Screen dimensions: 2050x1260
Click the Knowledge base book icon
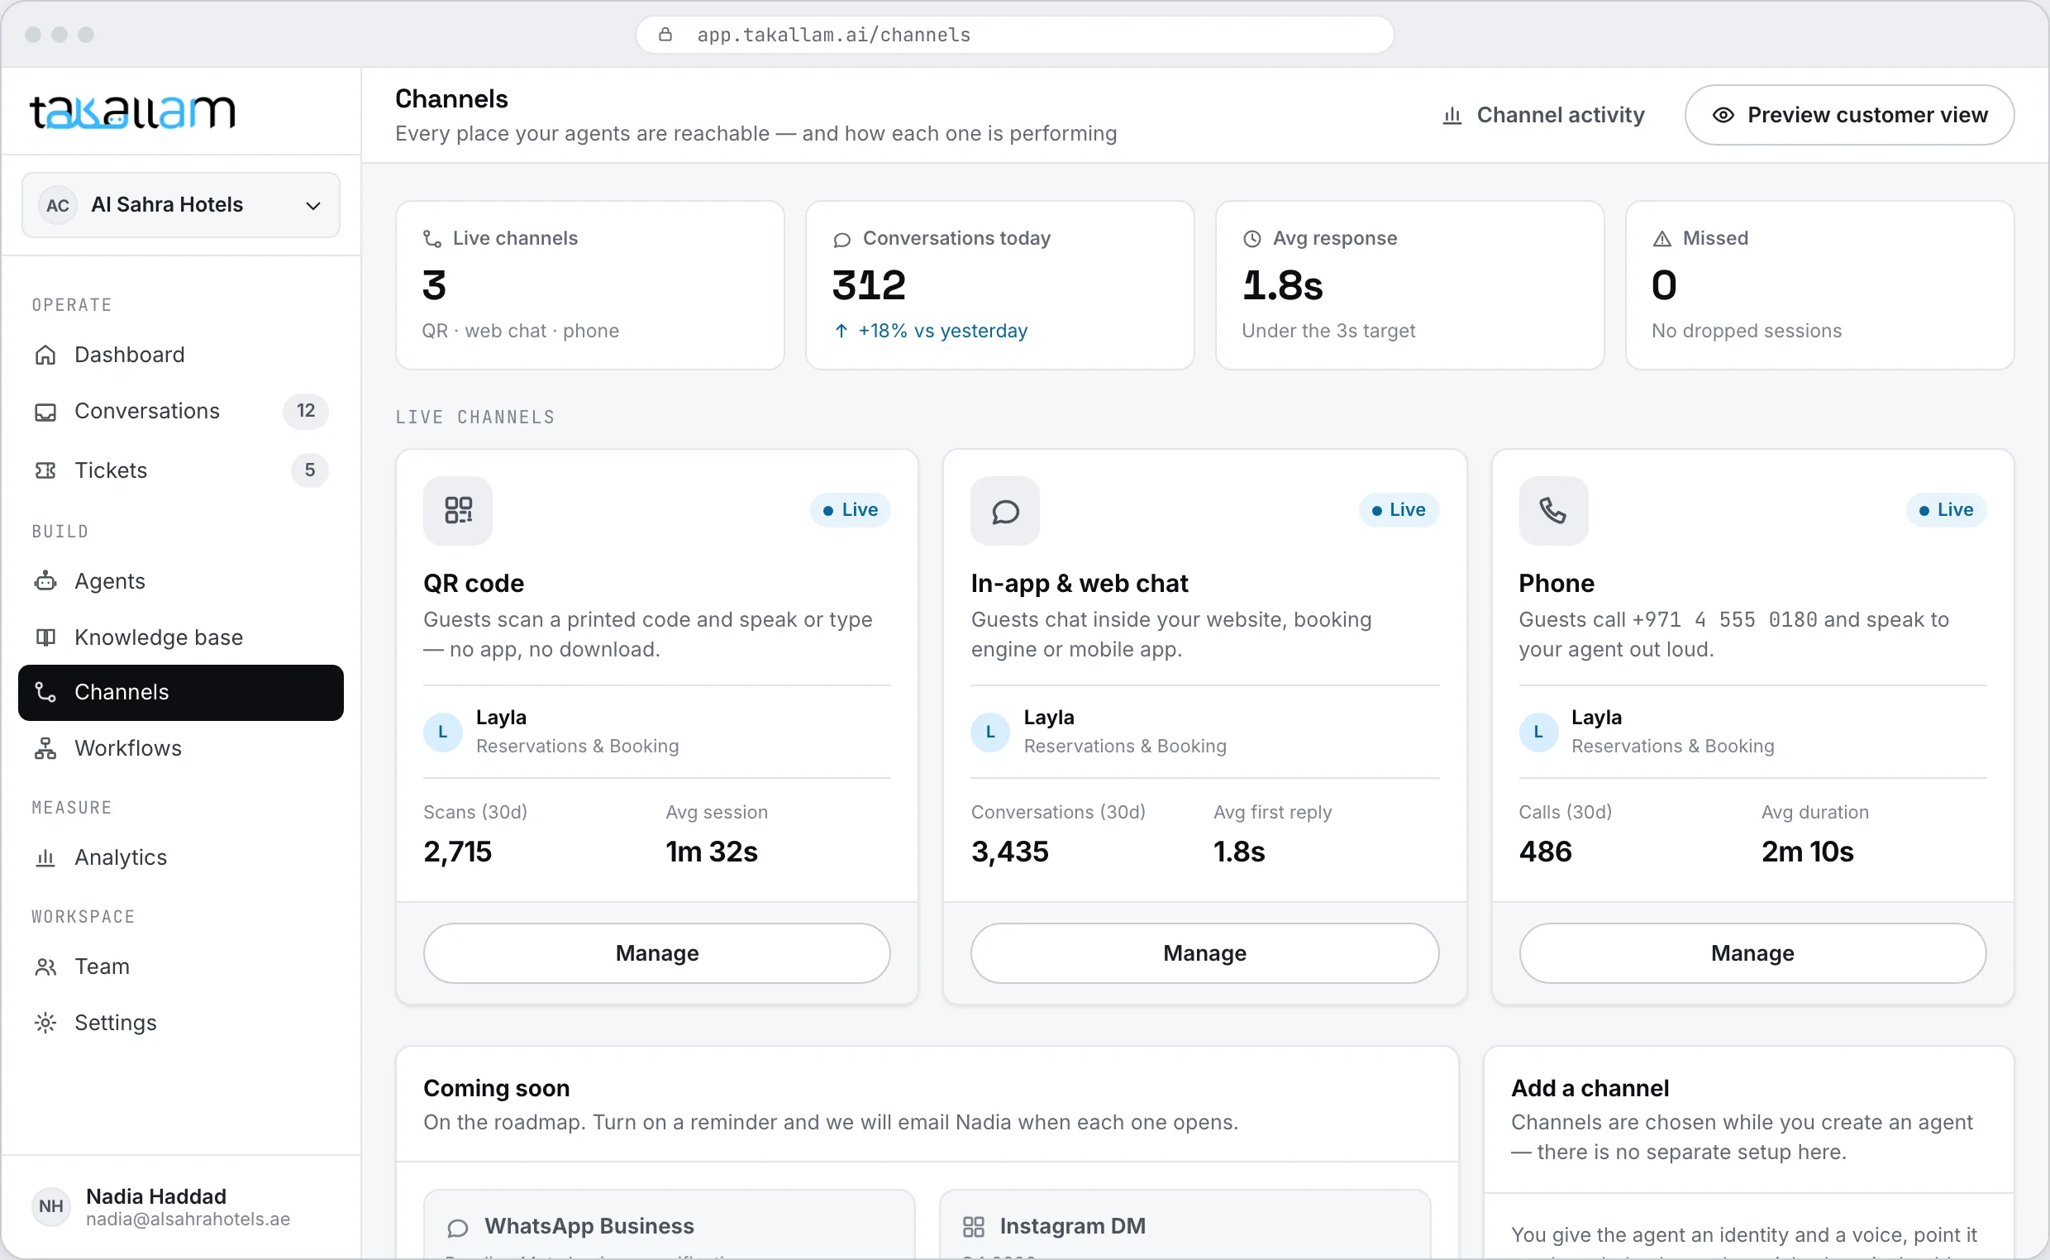tap(45, 637)
